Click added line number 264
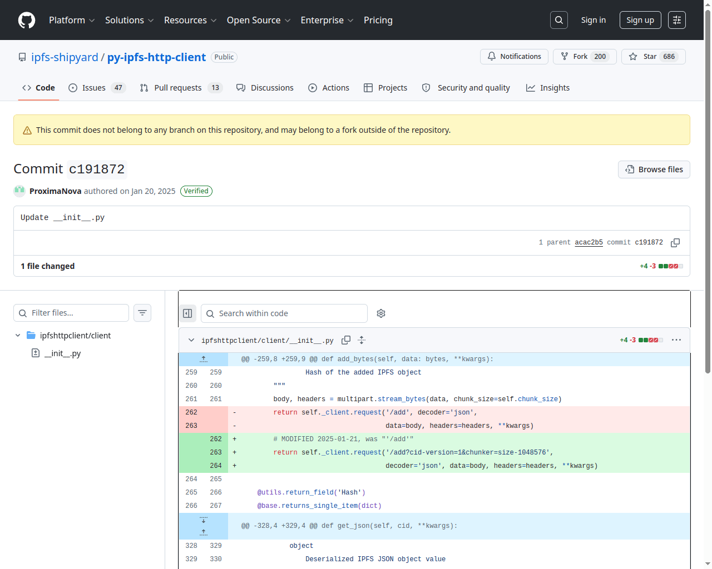 (216, 466)
